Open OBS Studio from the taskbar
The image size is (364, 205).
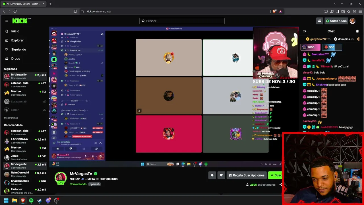(56, 200)
